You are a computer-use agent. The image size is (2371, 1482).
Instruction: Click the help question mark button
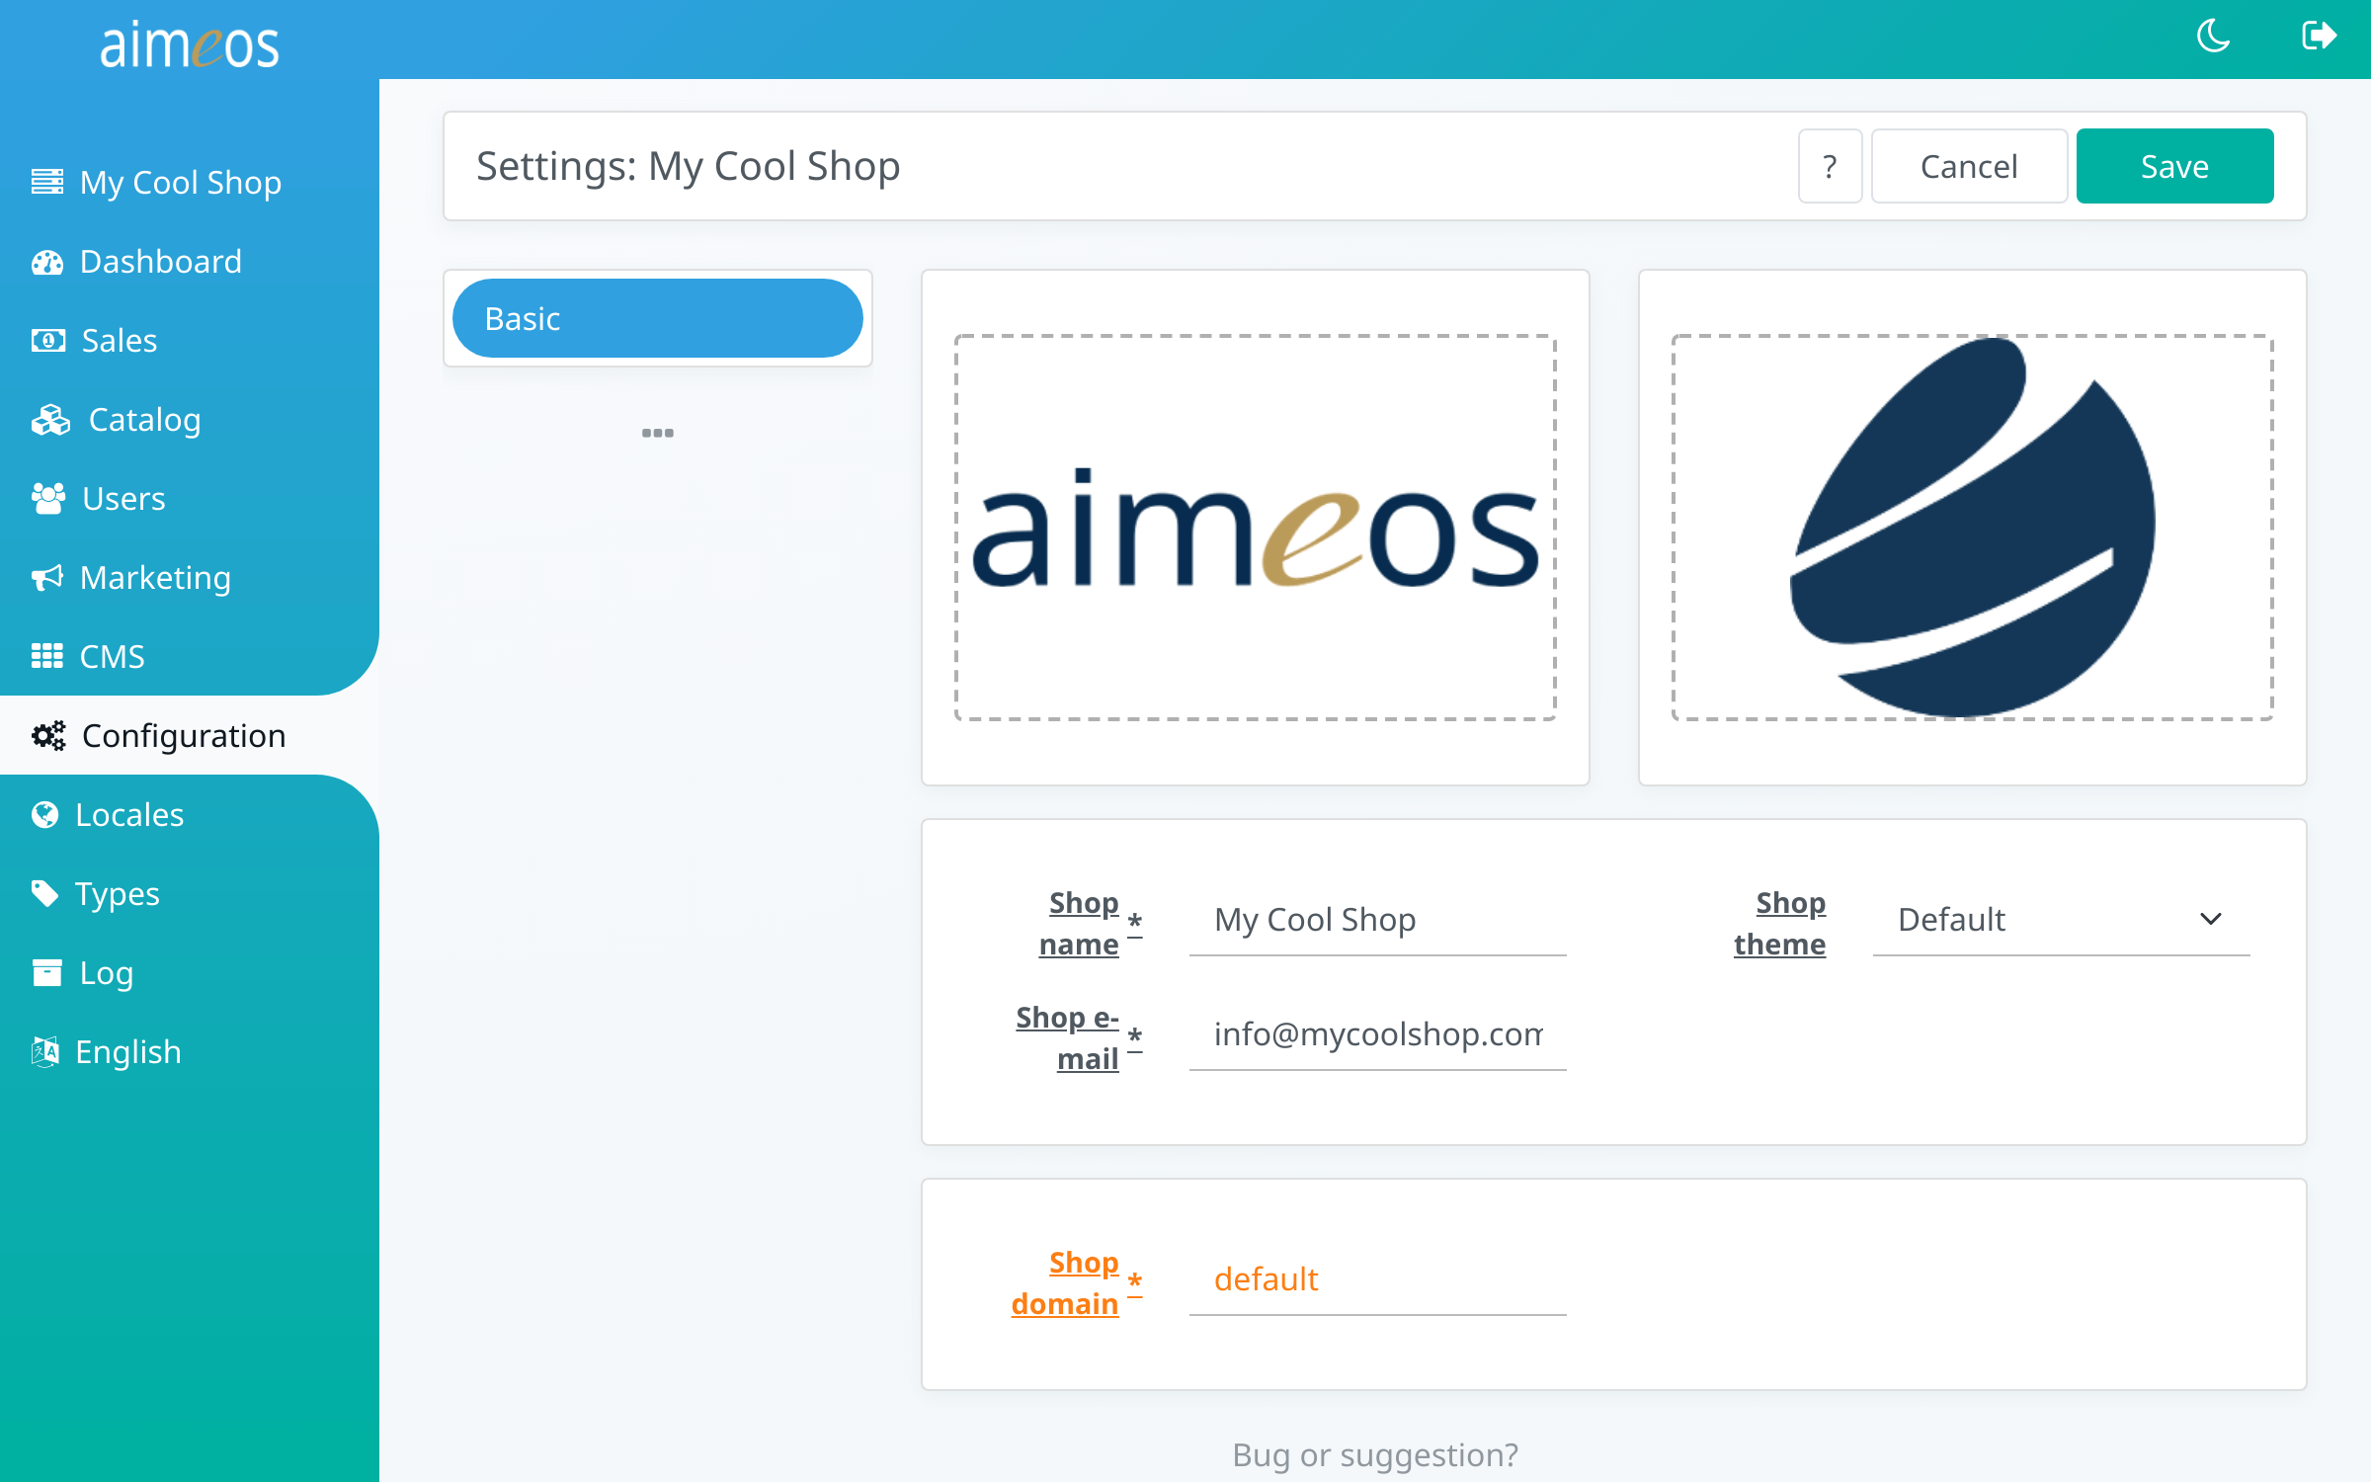[1830, 166]
